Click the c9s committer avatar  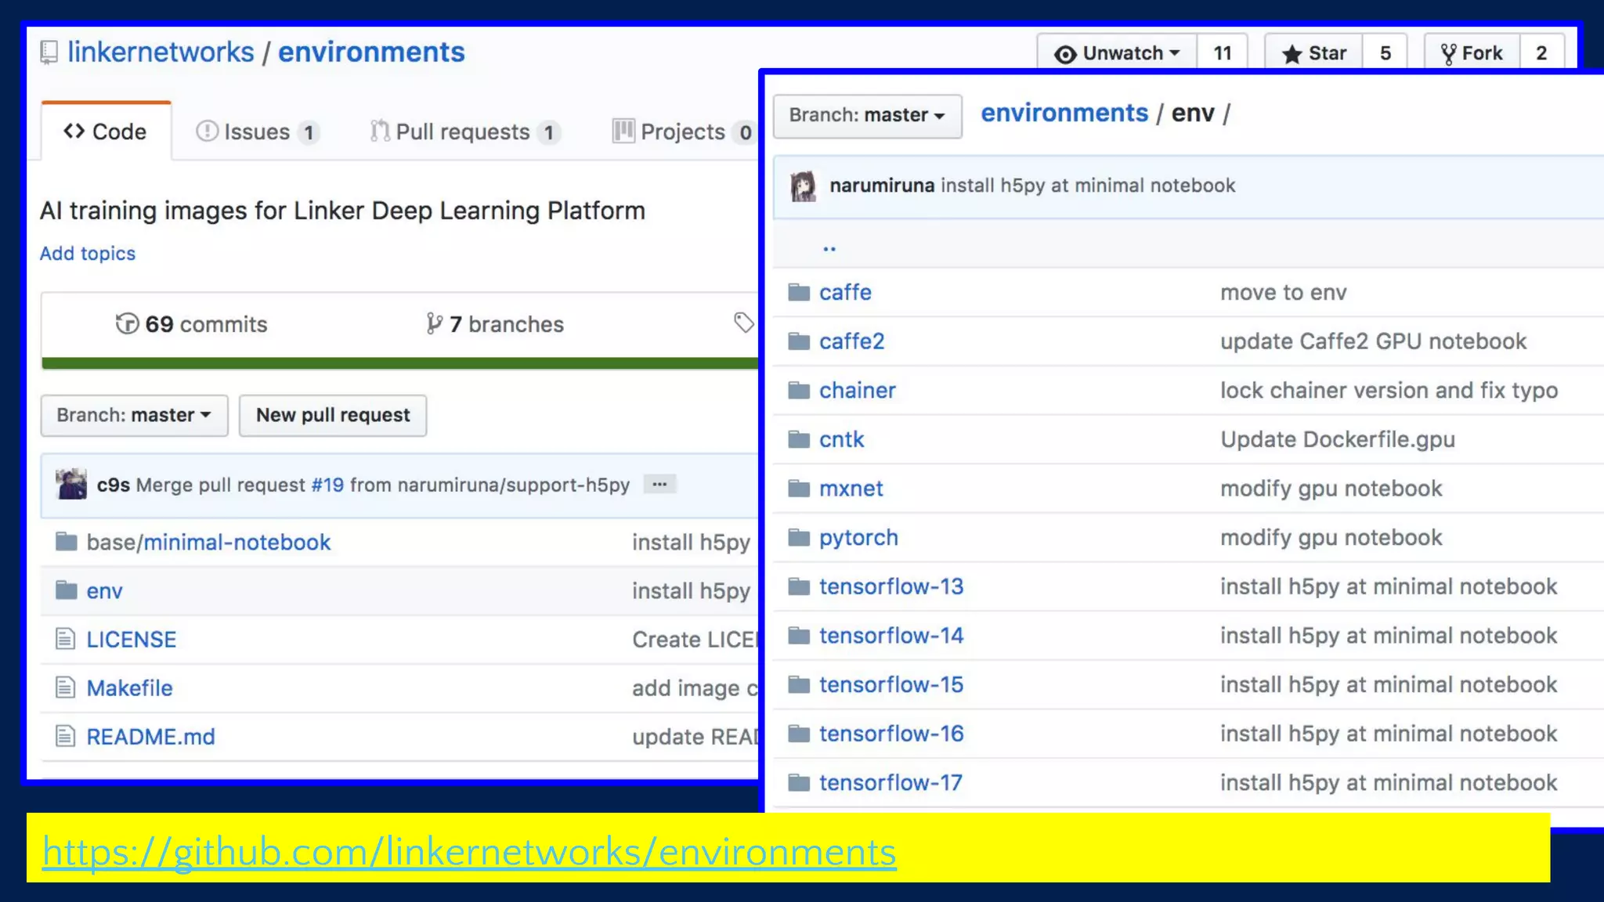tap(71, 484)
